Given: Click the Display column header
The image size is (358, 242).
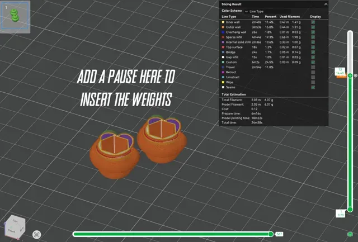Looking at the screenshot, I should tap(315, 17).
